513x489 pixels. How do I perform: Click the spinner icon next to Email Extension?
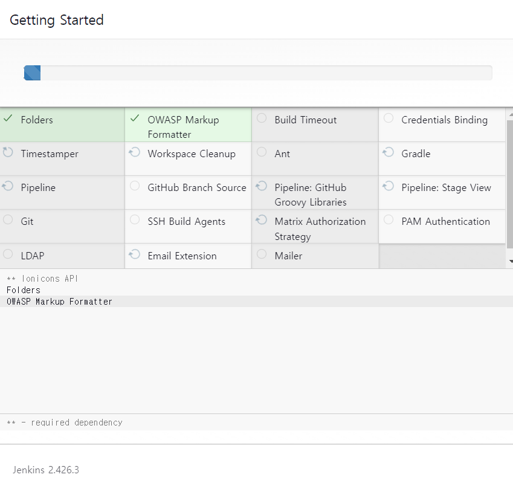[135, 254]
